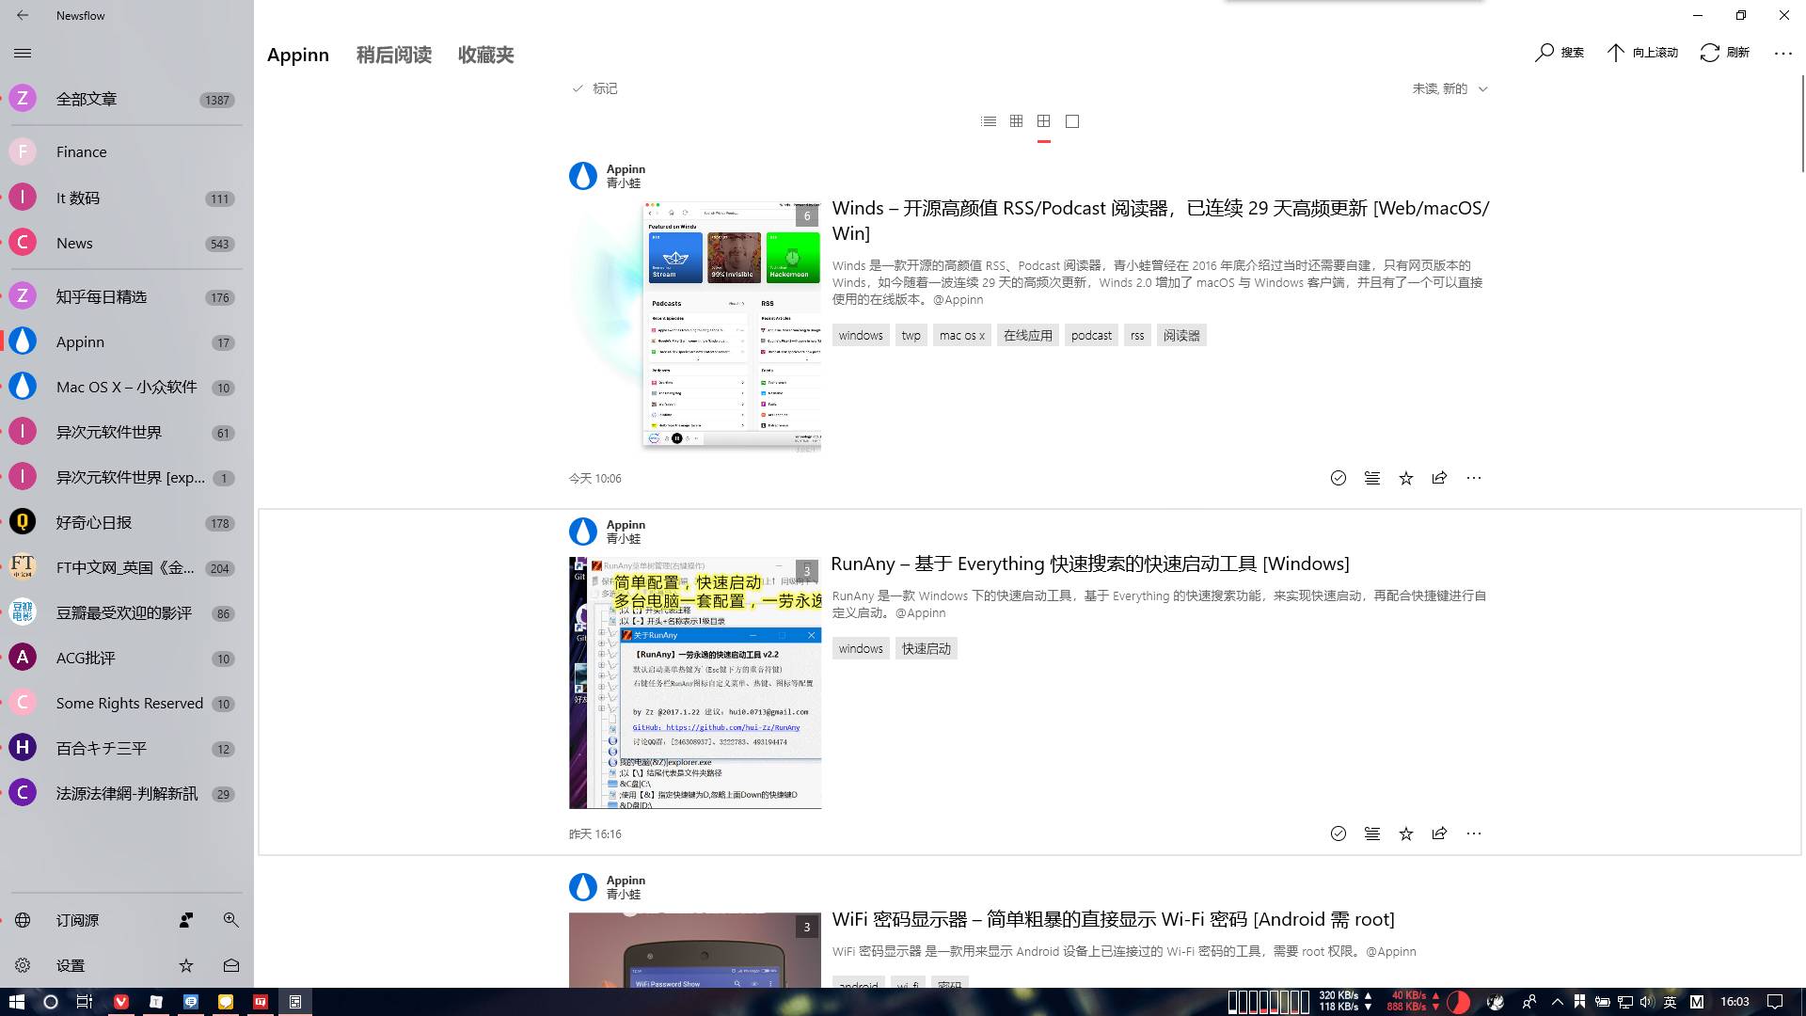1806x1016 pixels.
Task: Open the 未读, 新的 sort dropdown
Action: 1450,88
